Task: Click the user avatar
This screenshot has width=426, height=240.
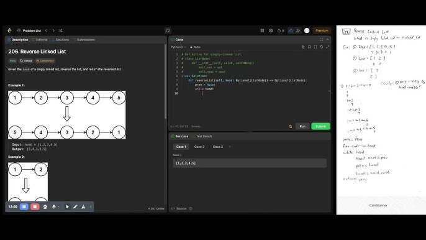Action: [x=307, y=30]
